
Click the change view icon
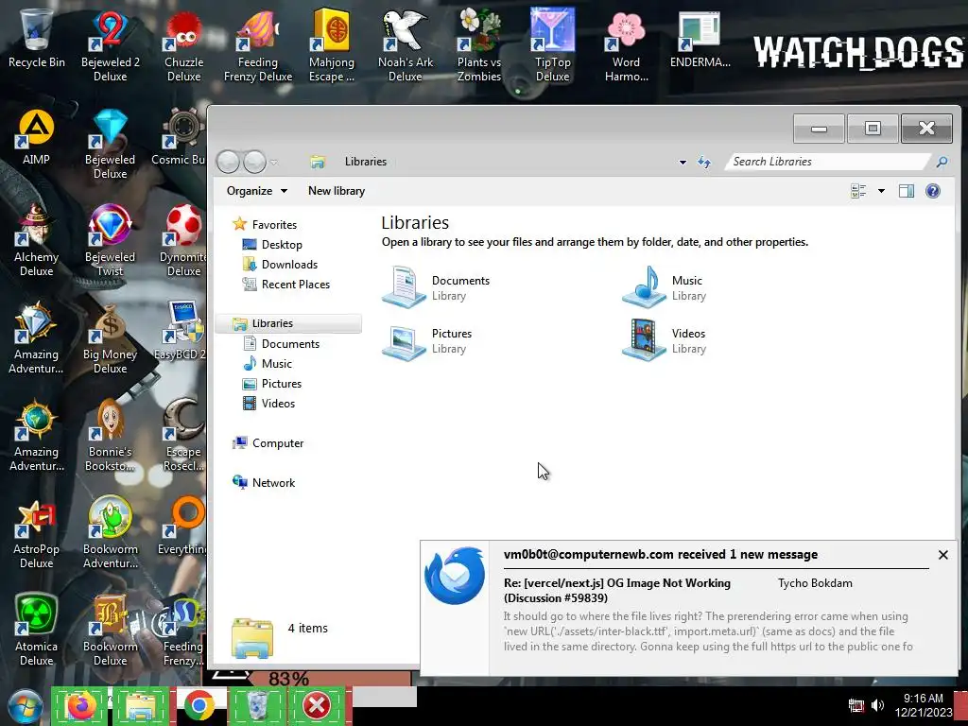click(858, 191)
